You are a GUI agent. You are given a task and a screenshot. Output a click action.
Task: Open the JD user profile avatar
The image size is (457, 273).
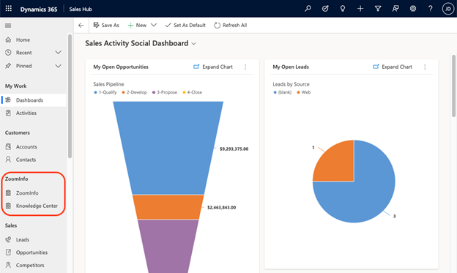tap(448, 9)
